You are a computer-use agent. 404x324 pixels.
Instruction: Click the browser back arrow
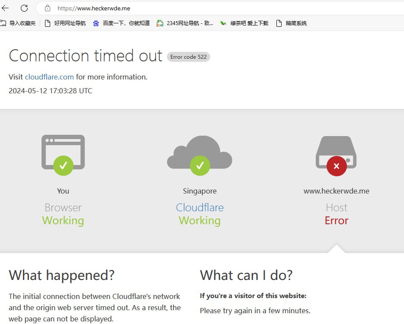point(5,8)
